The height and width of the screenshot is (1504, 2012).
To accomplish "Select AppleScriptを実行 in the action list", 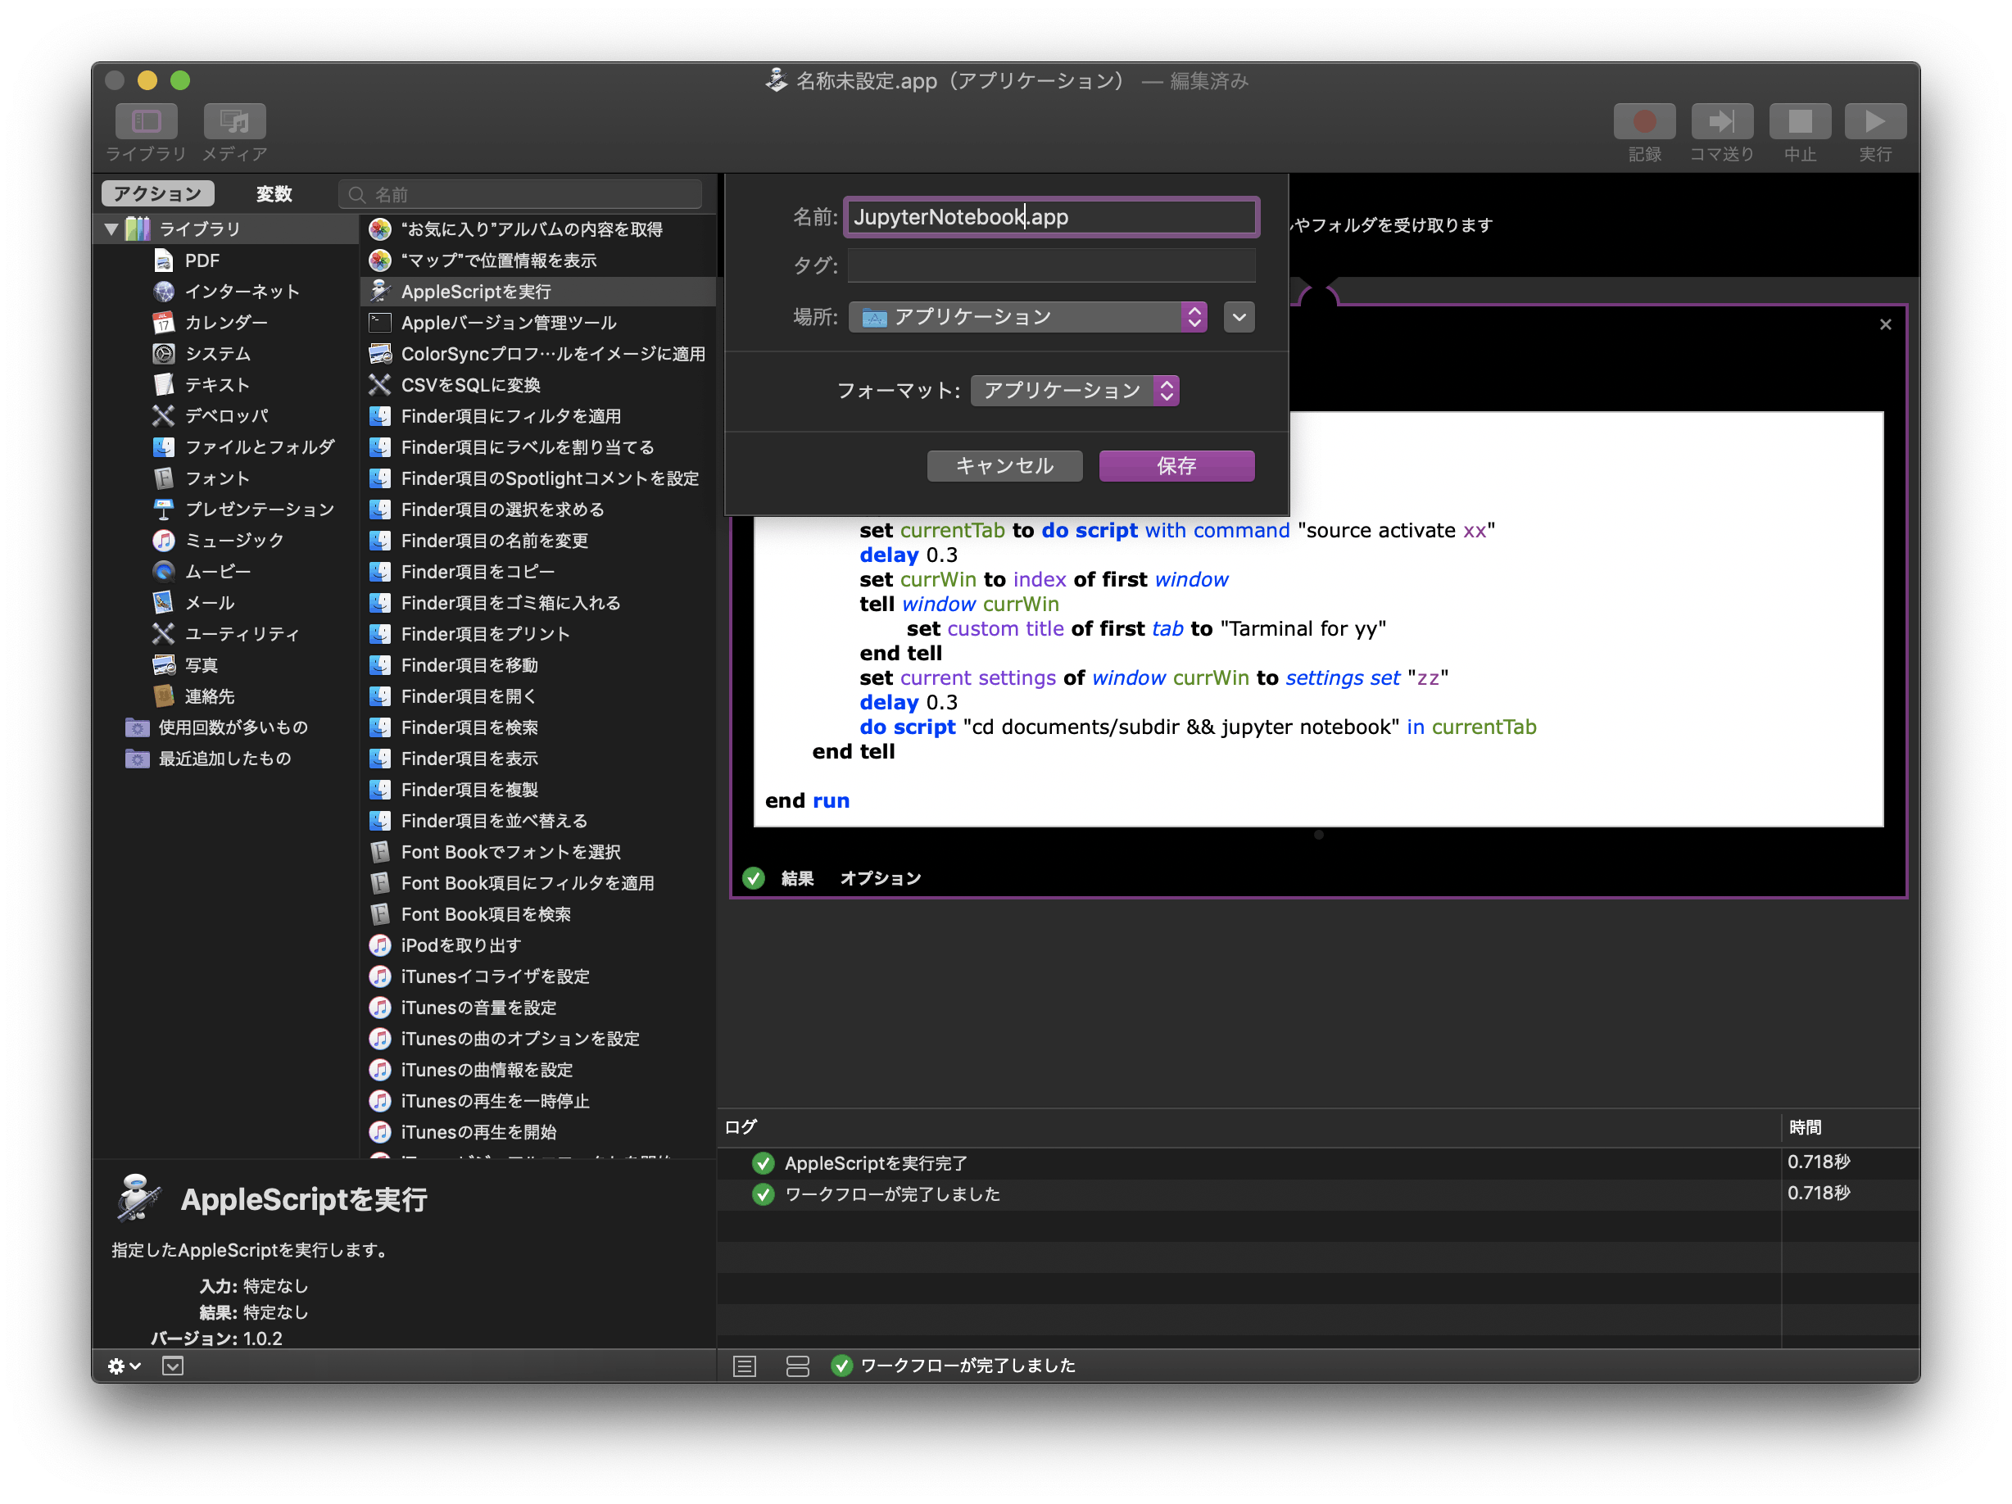I will point(476,292).
